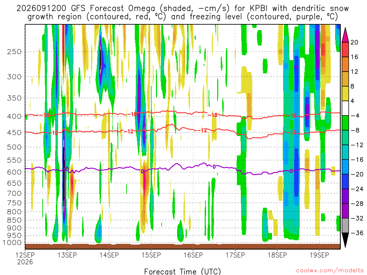
Task: Click the pink top arrow of color bar
Action: click(x=345, y=35)
